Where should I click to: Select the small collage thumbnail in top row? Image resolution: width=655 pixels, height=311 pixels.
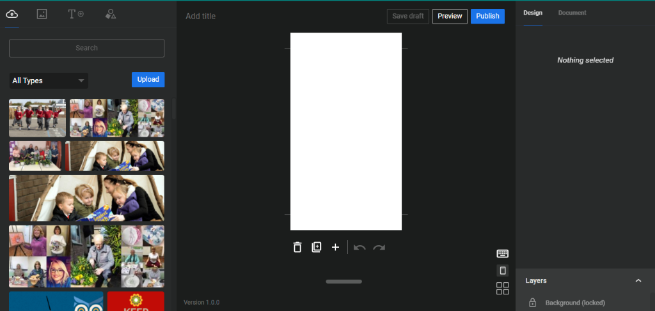(117, 118)
